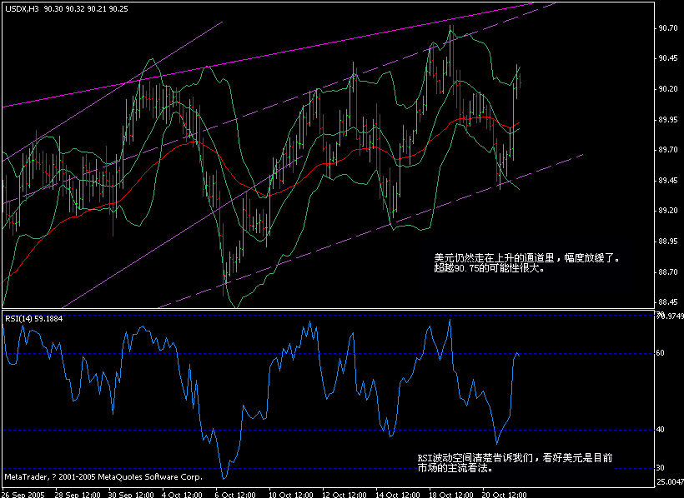Click the 90.70 price axis label

point(668,28)
